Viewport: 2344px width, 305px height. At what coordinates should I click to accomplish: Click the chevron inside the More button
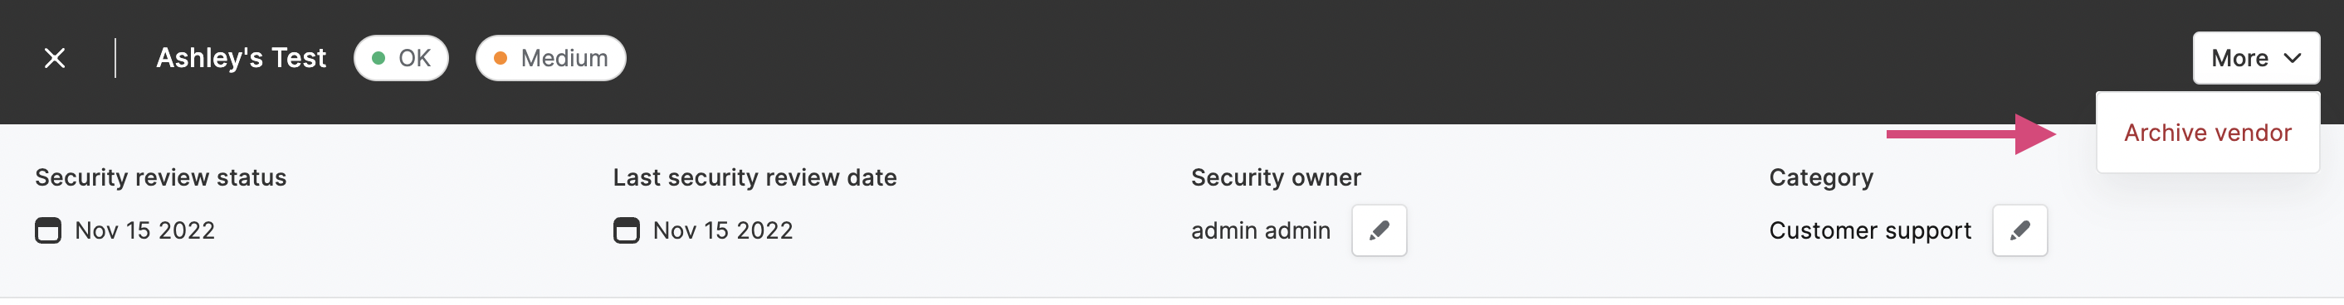point(2293,58)
